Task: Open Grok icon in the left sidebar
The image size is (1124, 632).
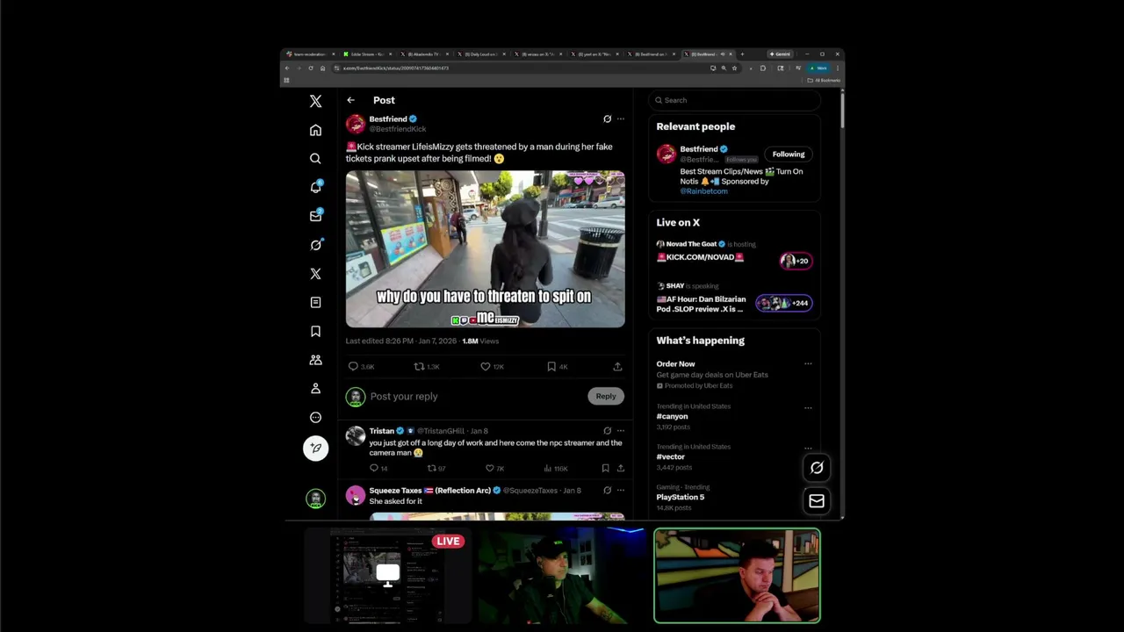Action: [x=315, y=245]
